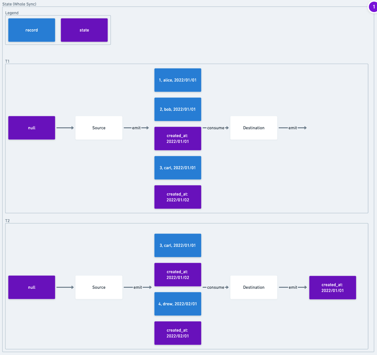Select the '3, carl' record in T1

point(178,168)
